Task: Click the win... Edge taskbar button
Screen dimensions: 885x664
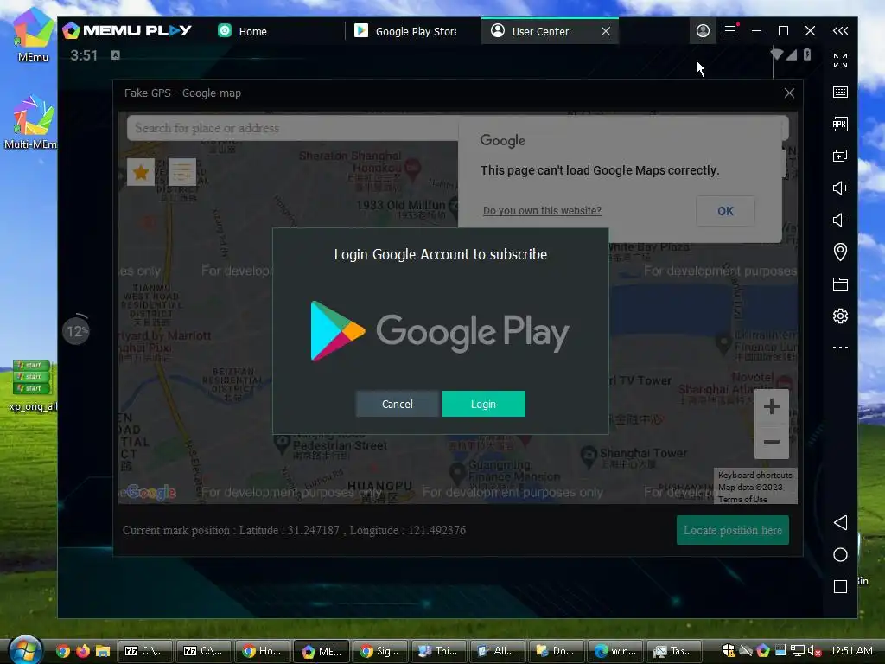Action: tap(614, 651)
